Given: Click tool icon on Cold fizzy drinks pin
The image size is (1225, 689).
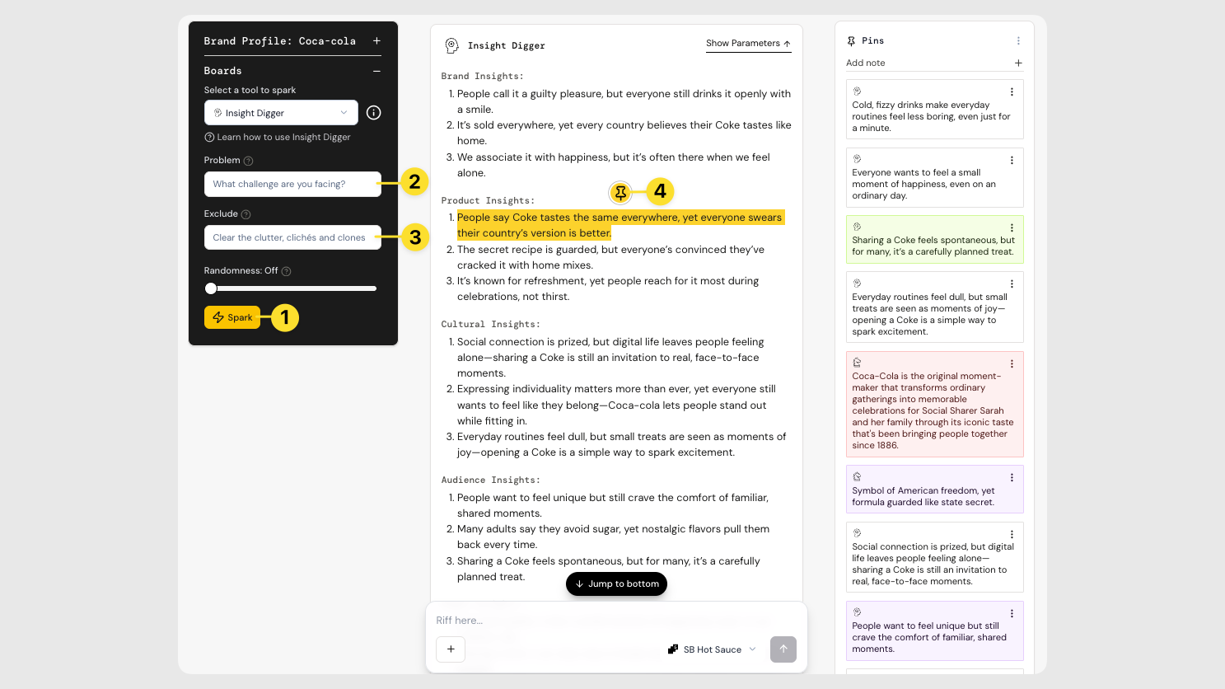Looking at the screenshot, I should click(857, 91).
